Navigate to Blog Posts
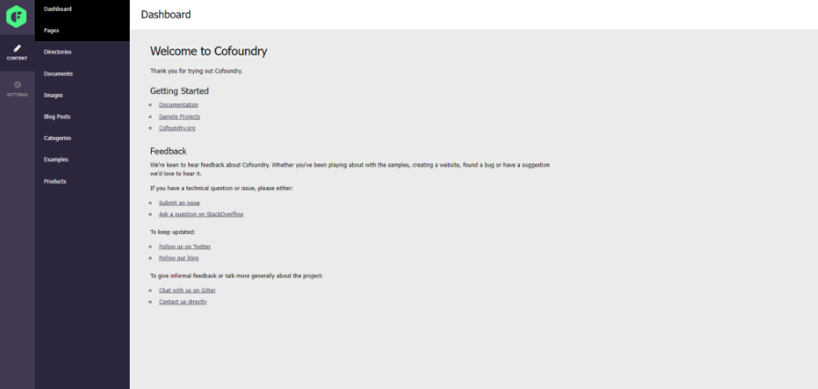 [x=57, y=117]
